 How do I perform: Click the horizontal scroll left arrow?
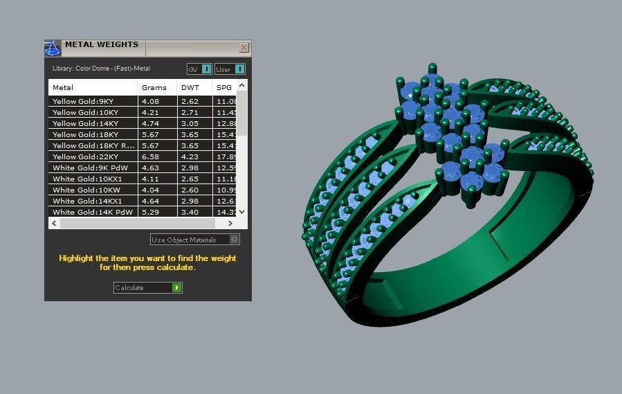[55, 223]
